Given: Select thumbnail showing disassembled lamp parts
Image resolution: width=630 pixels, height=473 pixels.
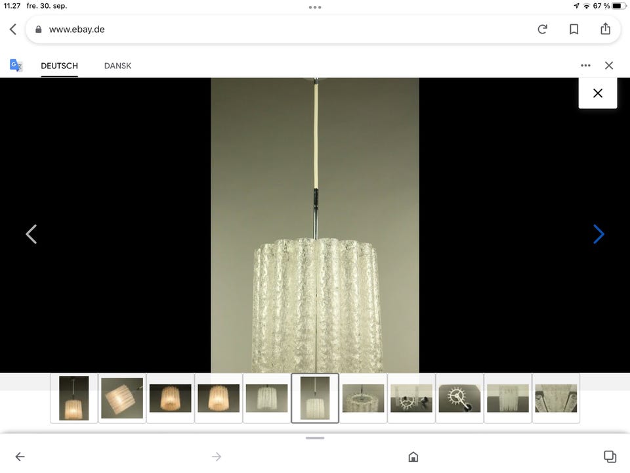Looking at the screenshot, I should pyautogui.click(x=411, y=398).
